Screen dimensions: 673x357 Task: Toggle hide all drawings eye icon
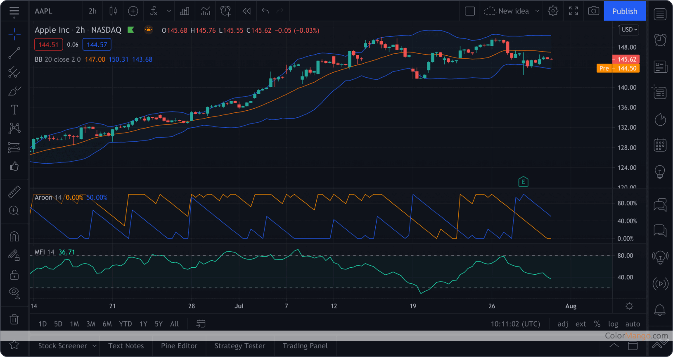[x=14, y=292]
